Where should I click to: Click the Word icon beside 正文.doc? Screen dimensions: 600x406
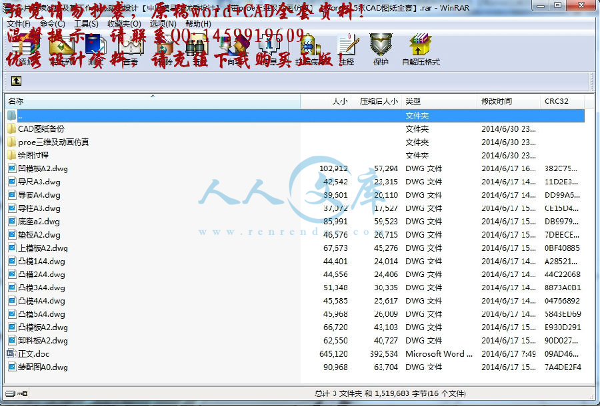[11, 353]
